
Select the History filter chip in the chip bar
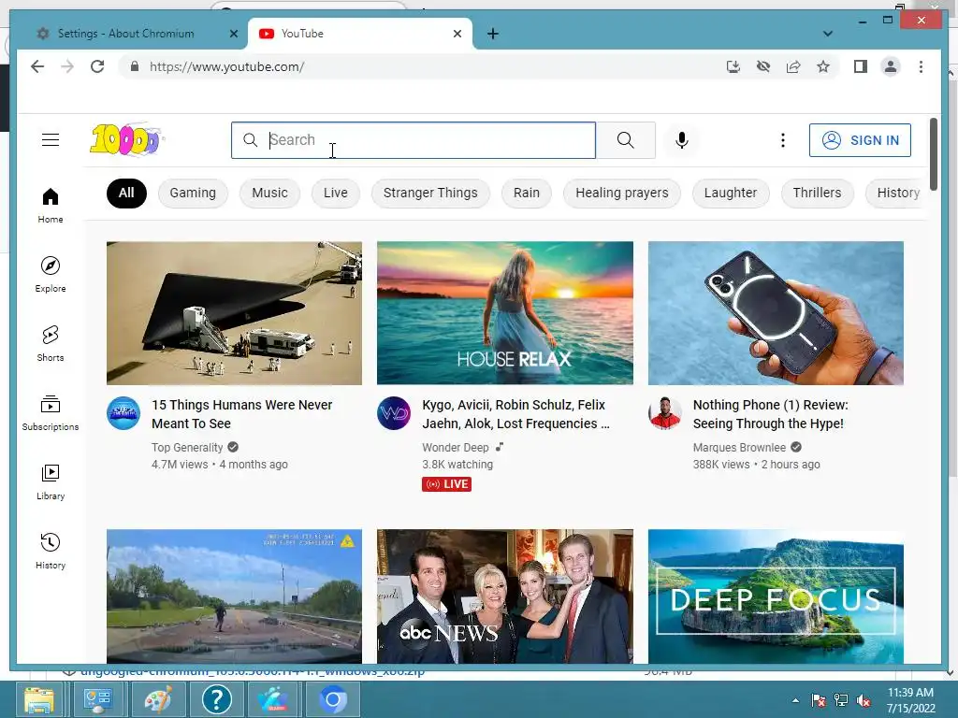(897, 193)
